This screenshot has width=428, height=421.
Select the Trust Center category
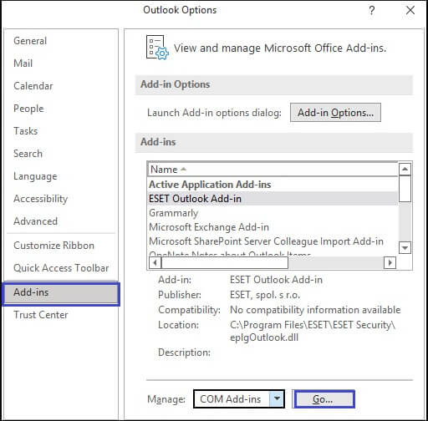pyautogui.click(x=41, y=315)
